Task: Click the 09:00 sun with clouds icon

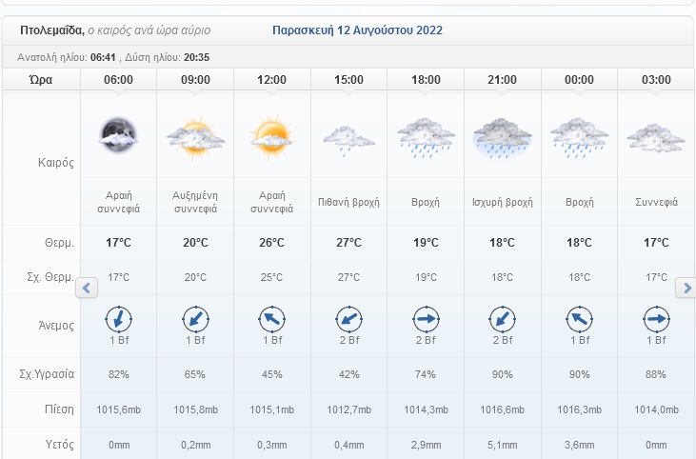Action: (195, 138)
